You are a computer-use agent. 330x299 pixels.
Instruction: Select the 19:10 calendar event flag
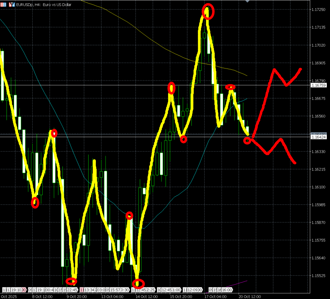tap(15, 290)
